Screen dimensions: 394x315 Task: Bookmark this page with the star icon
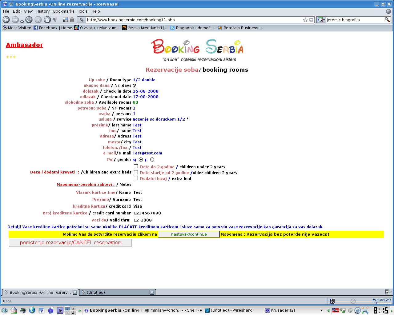(x=305, y=20)
